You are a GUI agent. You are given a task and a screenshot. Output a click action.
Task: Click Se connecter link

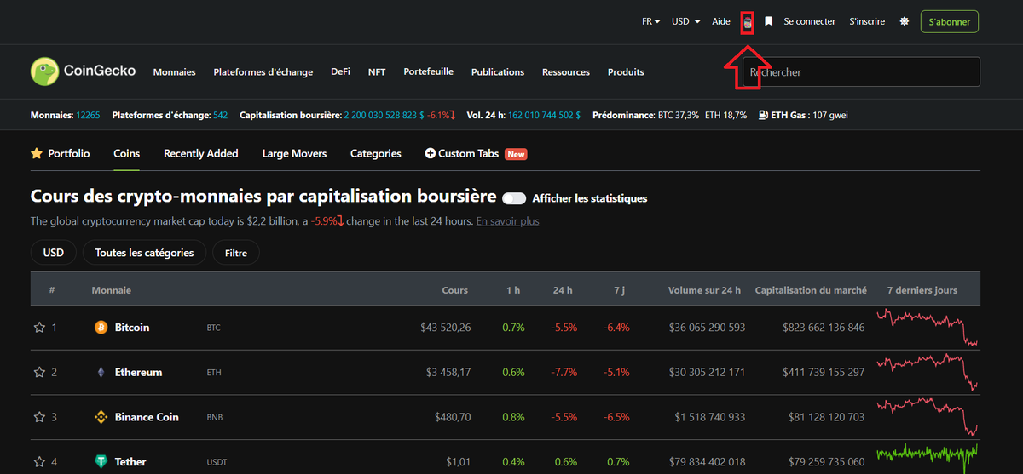(810, 21)
